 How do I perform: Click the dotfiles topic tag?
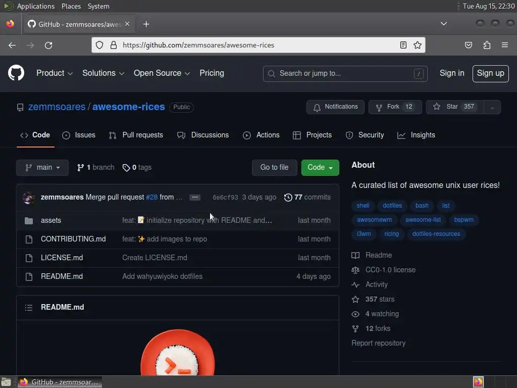coord(392,206)
